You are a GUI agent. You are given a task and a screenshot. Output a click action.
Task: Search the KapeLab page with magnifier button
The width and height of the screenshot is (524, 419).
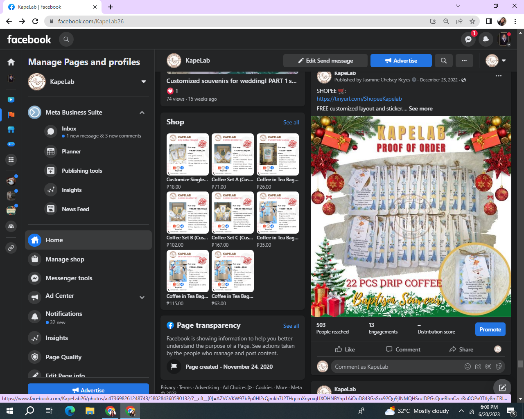(x=443, y=61)
